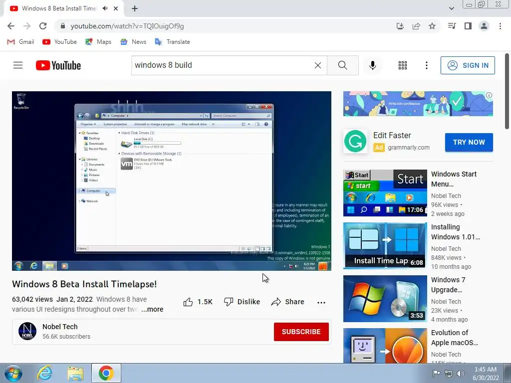Open the Translate bookmark
The width and height of the screenshot is (511, 383).
(x=172, y=42)
